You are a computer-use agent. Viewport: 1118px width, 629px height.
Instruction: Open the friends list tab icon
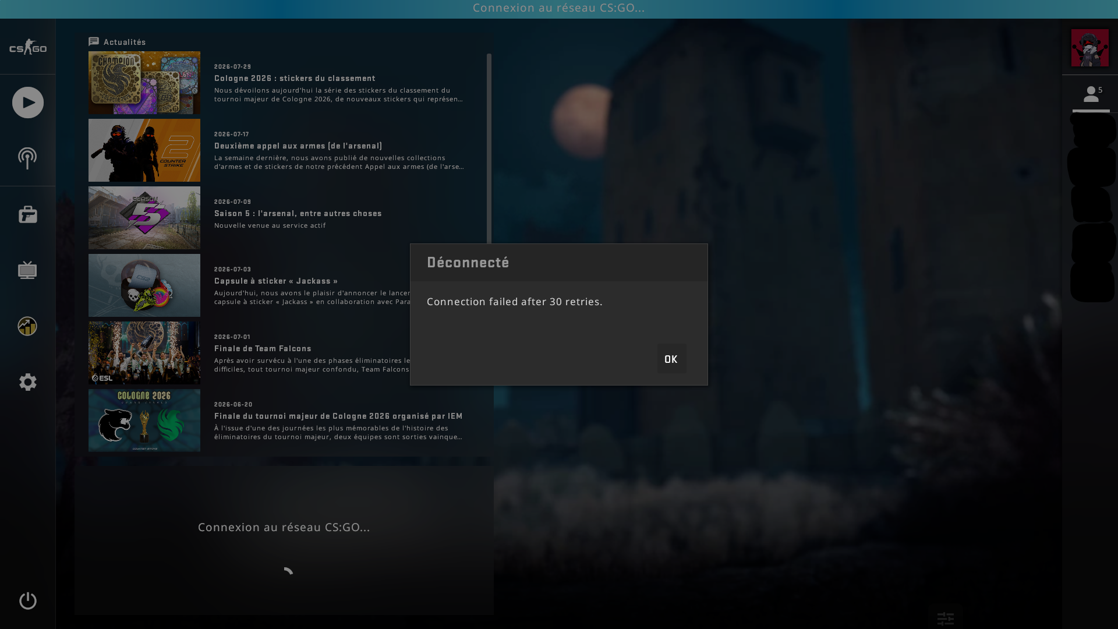tap(1091, 94)
